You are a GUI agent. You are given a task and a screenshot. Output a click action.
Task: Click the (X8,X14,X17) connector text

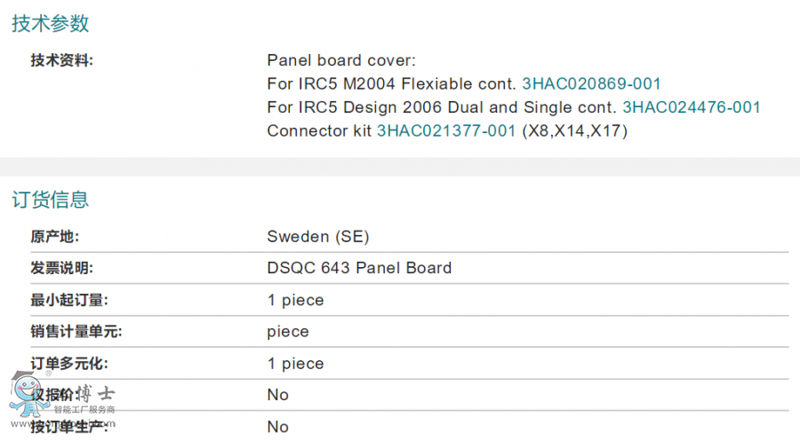click(574, 131)
